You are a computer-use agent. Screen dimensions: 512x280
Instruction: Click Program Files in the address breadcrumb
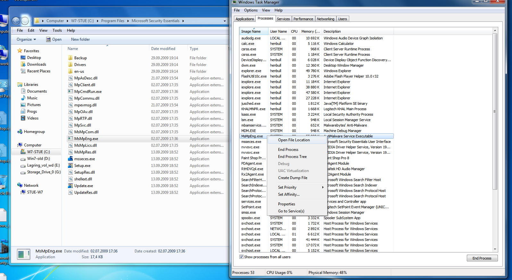113,21
